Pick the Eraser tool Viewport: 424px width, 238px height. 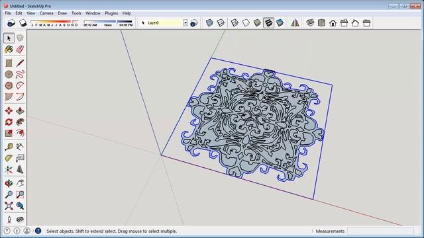coord(20,50)
